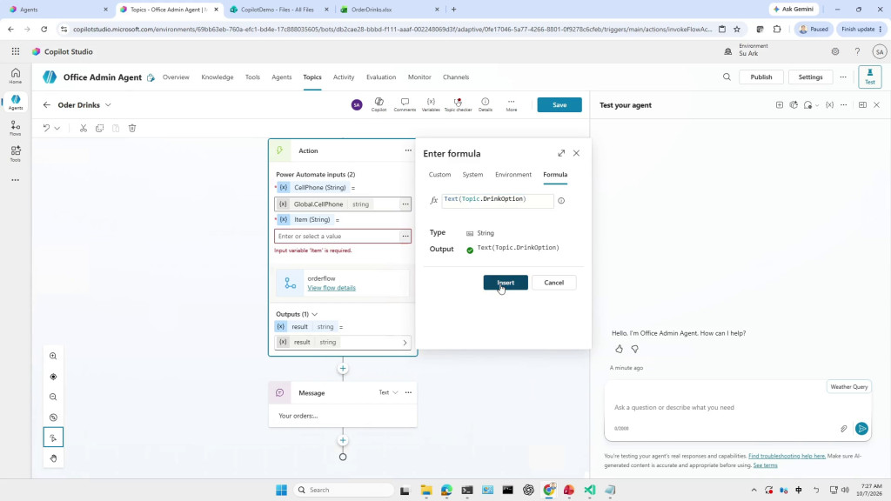Open Windows Start menu
The width and height of the screenshot is (891, 501).
(x=281, y=491)
